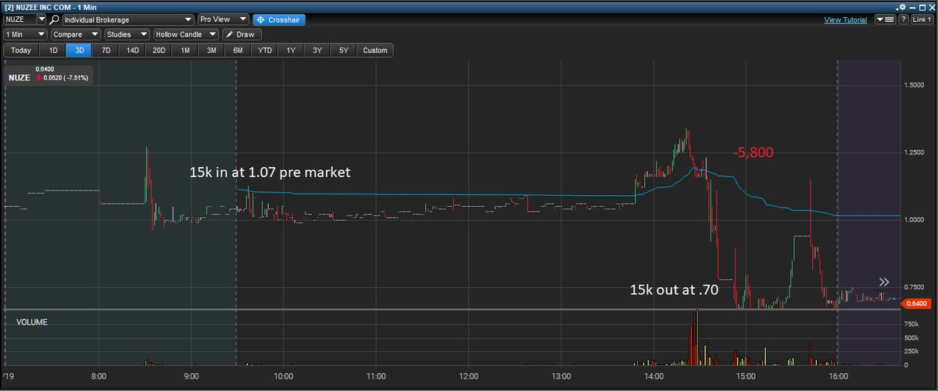This screenshot has width=938, height=391.
Task: Click the NUZE quote legend box
Action: click(49, 74)
